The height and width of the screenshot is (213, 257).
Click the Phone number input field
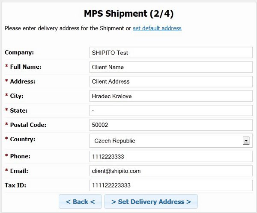tap(171, 156)
